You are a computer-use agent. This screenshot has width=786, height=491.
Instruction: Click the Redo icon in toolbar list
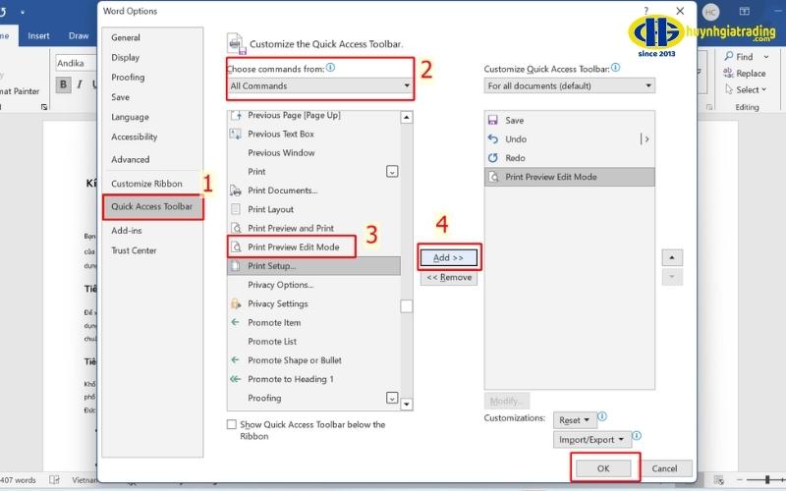pyautogui.click(x=493, y=158)
